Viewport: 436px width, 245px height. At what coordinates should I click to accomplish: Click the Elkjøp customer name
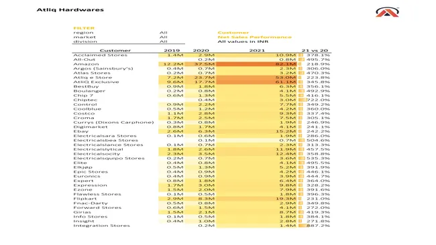tap(83, 167)
